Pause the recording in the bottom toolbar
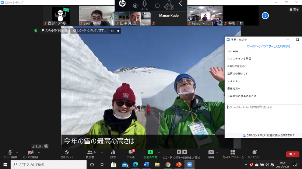Image resolution: width=302 pixels, height=169 pixels. pyautogui.click(x=179, y=152)
